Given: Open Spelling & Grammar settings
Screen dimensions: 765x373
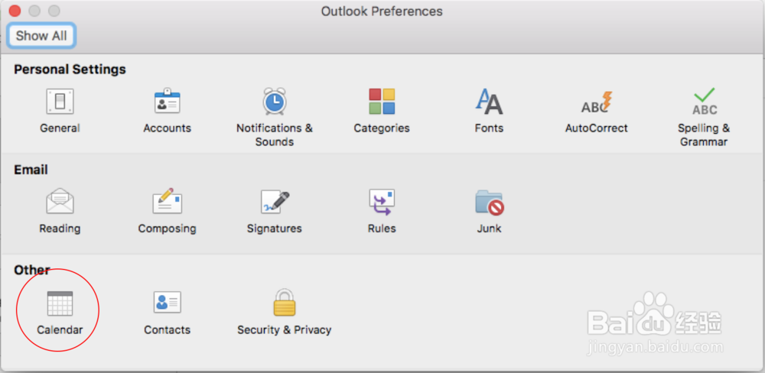Looking at the screenshot, I should pyautogui.click(x=704, y=102).
